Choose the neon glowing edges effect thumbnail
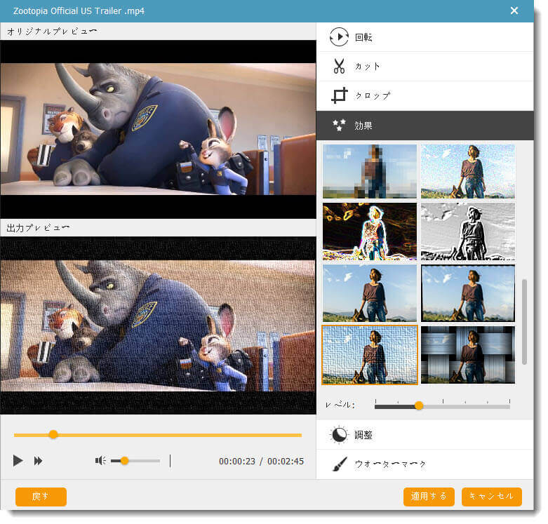The width and height of the screenshot is (548, 524). 369,231
